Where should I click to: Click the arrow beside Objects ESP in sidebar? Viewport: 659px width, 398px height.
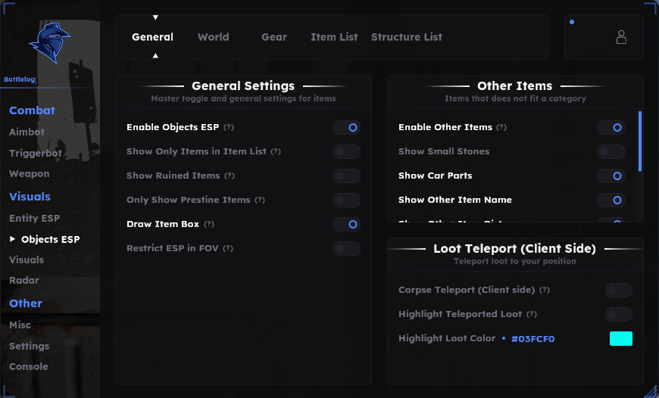[x=13, y=239]
